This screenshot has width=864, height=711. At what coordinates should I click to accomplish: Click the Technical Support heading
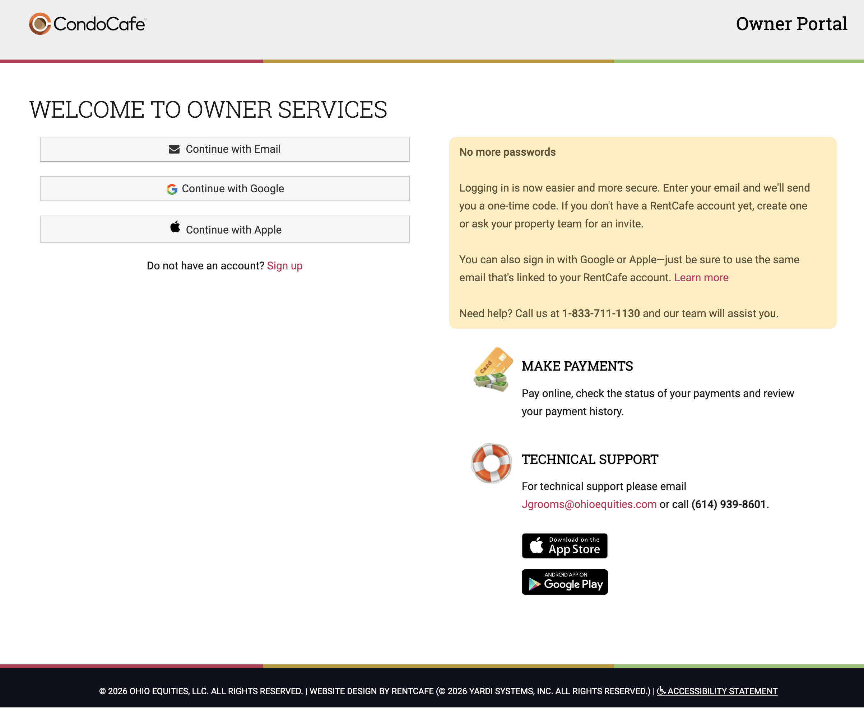tap(590, 460)
